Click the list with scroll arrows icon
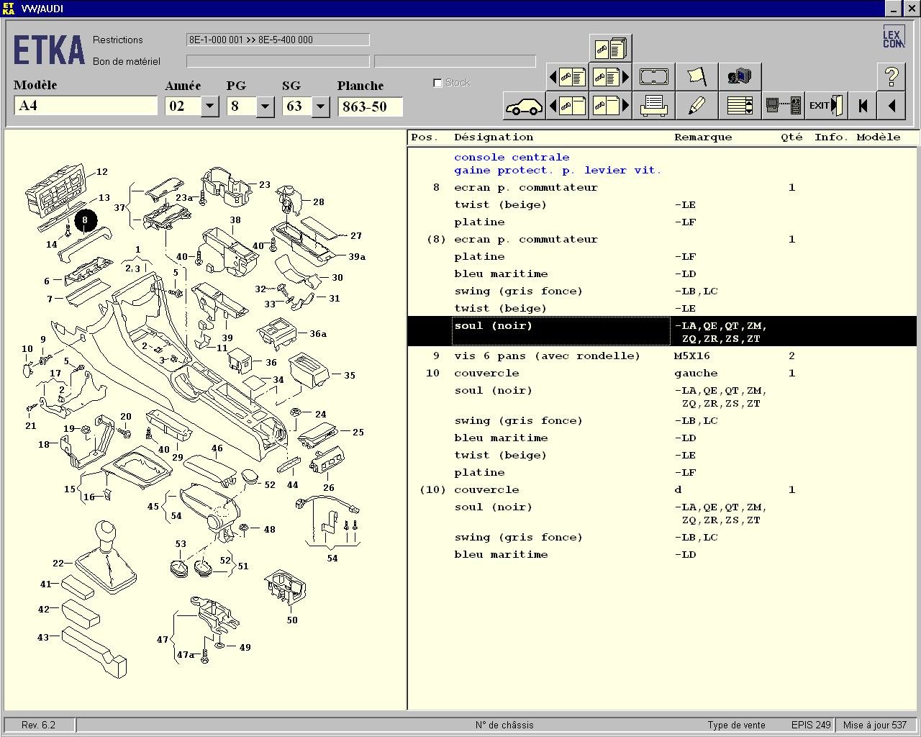 tap(740, 107)
